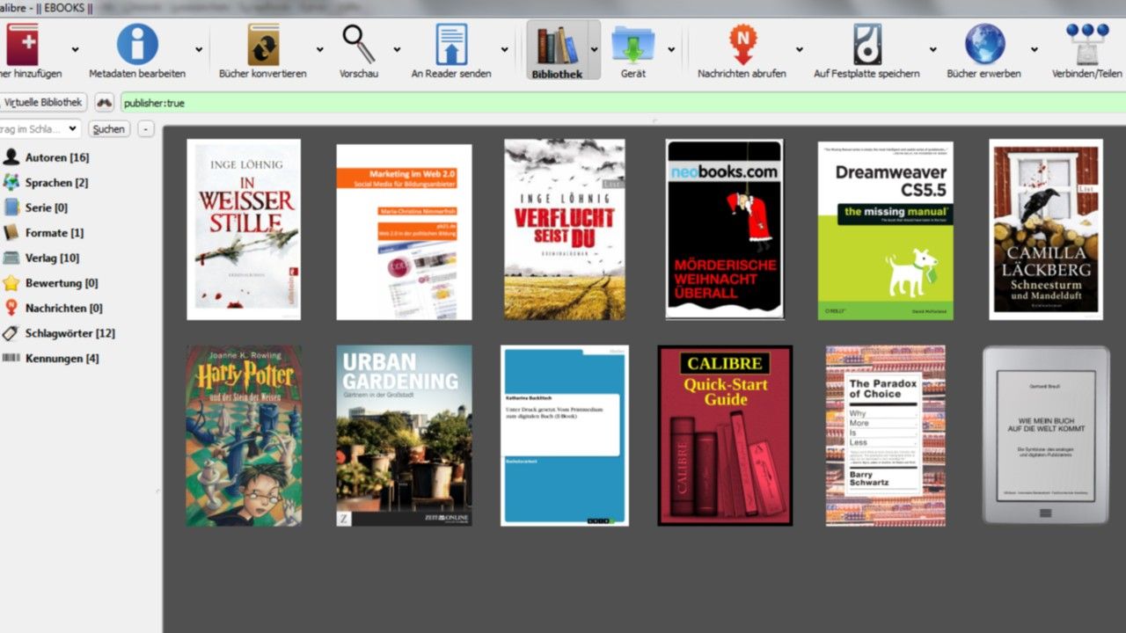Click the publisher:true search field

click(x=623, y=103)
